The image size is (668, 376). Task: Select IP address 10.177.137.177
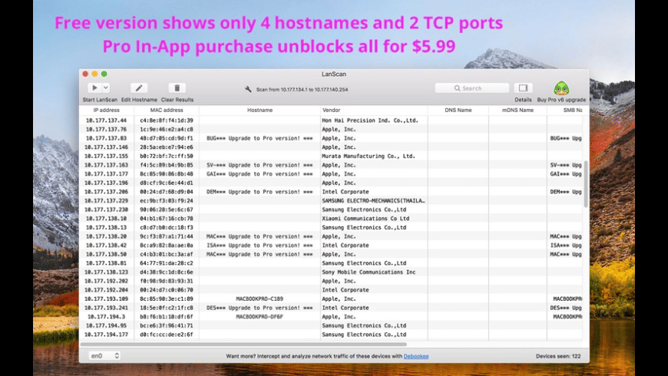(x=106, y=174)
